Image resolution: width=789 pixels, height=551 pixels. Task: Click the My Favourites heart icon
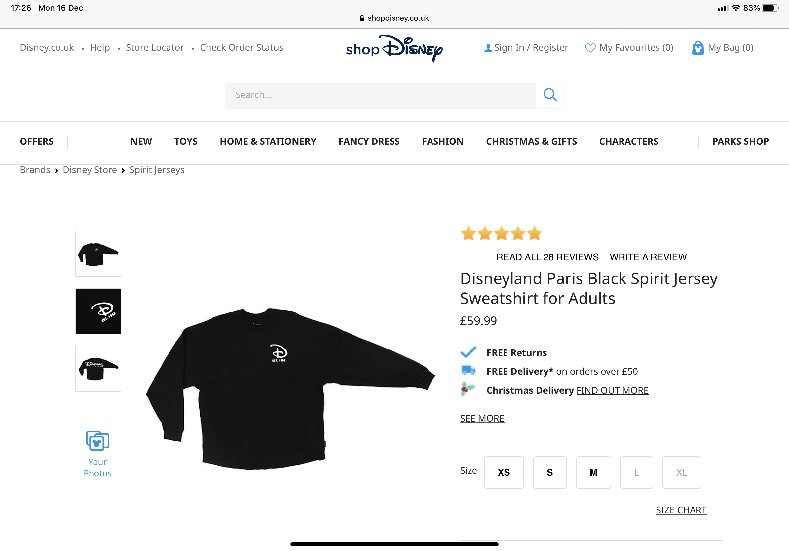pos(590,48)
